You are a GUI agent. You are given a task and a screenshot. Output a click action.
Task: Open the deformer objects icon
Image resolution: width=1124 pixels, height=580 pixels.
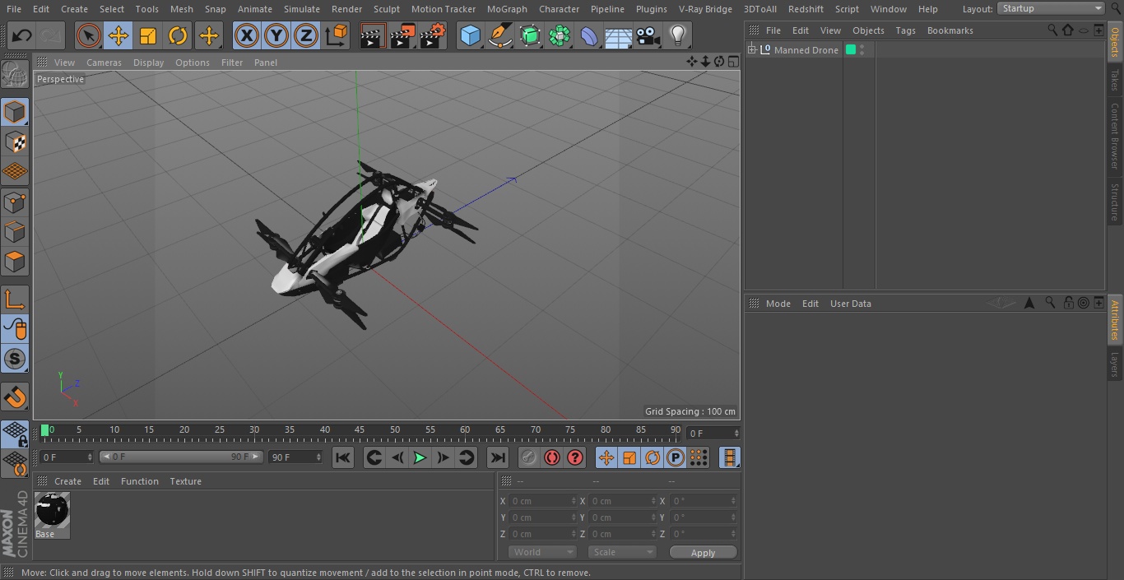[589, 35]
